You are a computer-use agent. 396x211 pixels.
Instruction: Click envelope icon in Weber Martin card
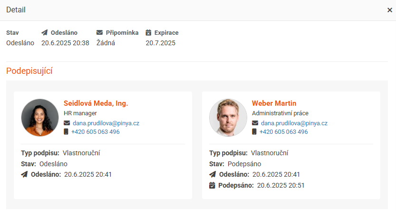coord(255,123)
